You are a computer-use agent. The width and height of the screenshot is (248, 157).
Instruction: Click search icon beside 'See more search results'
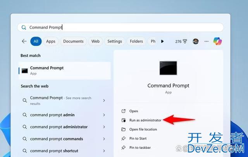[x=25, y=100]
